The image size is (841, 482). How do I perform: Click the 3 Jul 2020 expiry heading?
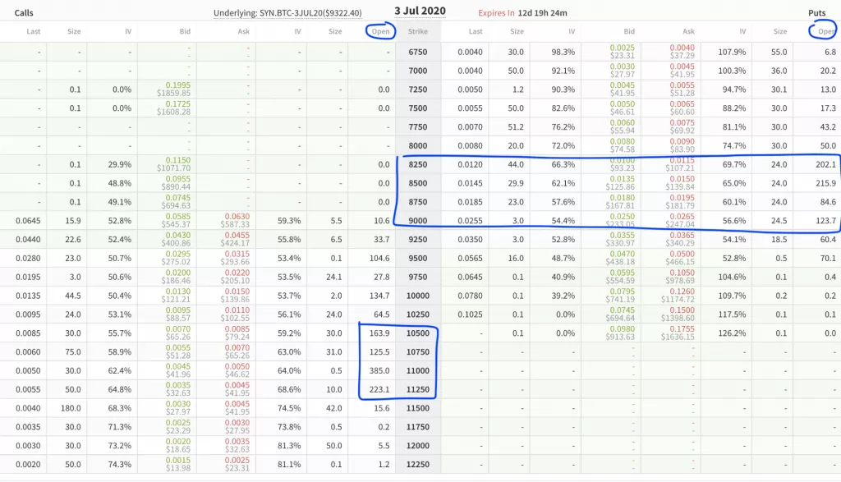click(422, 11)
